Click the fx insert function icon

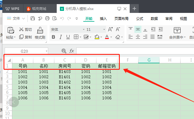(72, 51)
